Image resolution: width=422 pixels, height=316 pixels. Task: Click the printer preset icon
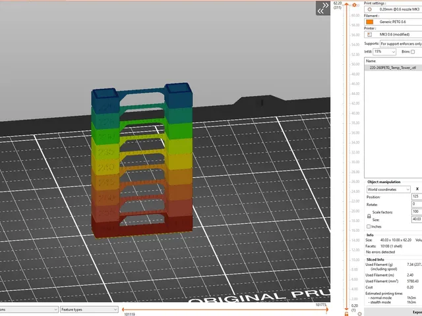click(x=369, y=34)
